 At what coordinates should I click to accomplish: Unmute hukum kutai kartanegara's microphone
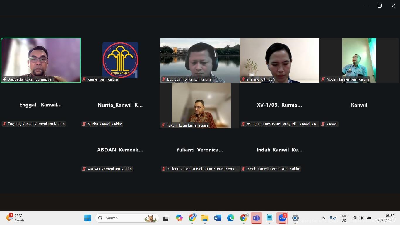tap(163, 125)
